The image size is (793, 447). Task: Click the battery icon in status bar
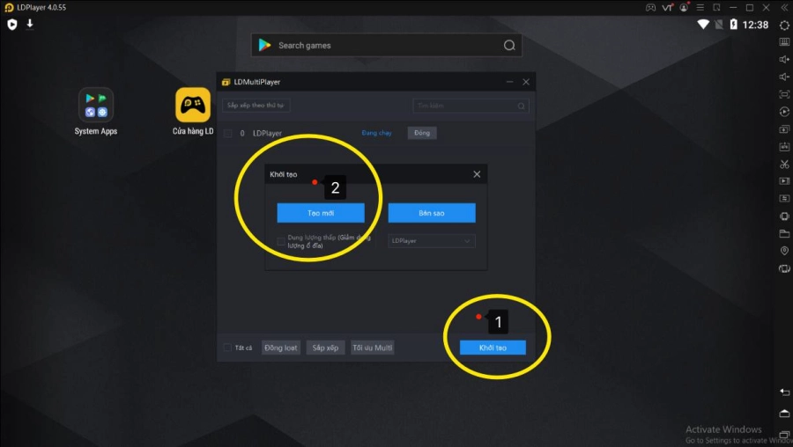(x=733, y=25)
